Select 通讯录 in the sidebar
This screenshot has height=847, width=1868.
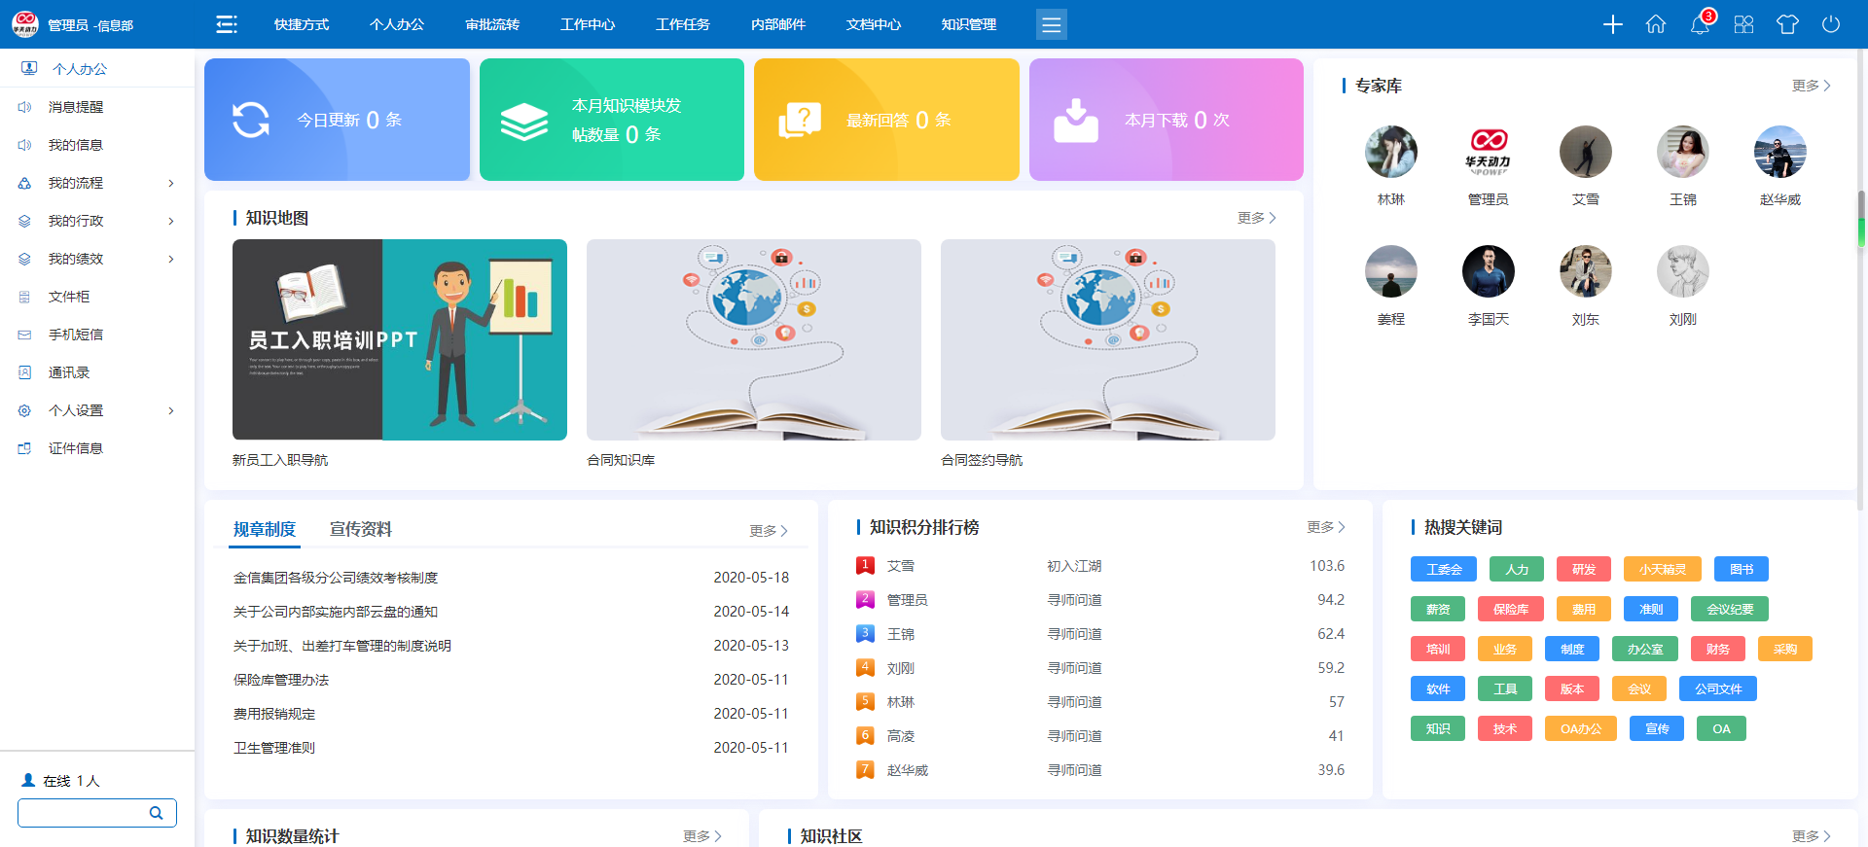pos(69,372)
